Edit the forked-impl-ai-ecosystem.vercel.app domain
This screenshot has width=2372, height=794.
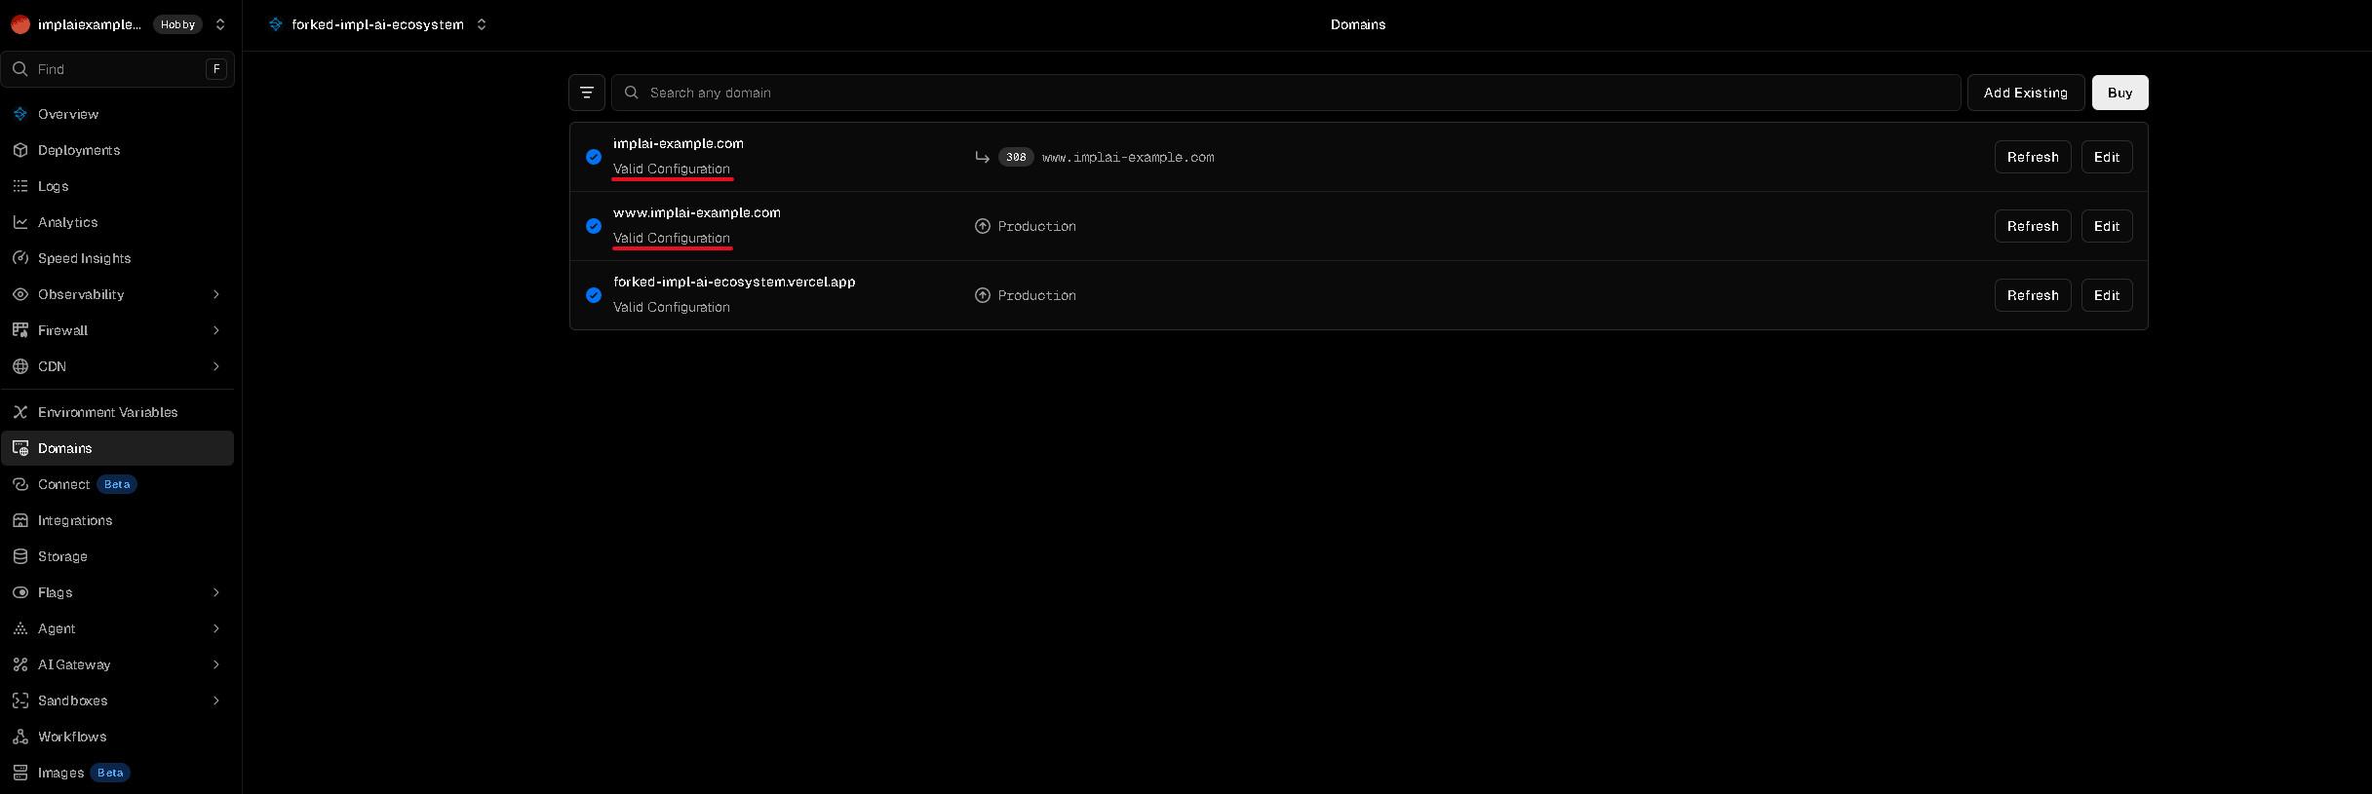(x=2107, y=295)
